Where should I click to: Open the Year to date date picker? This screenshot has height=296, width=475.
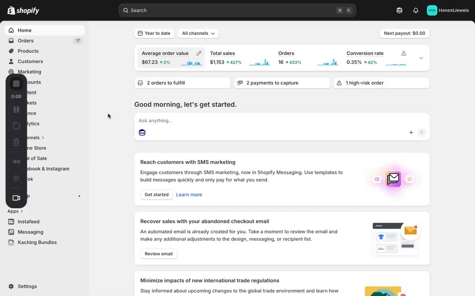154,33
